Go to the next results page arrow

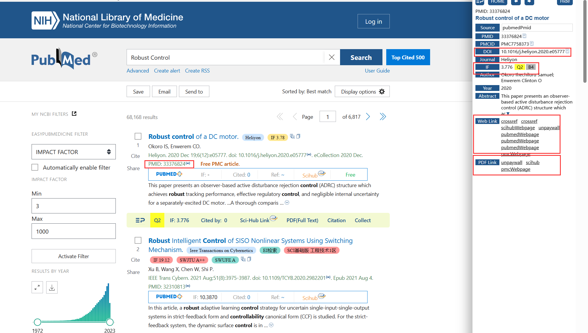pyautogui.click(x=368, y=117)
